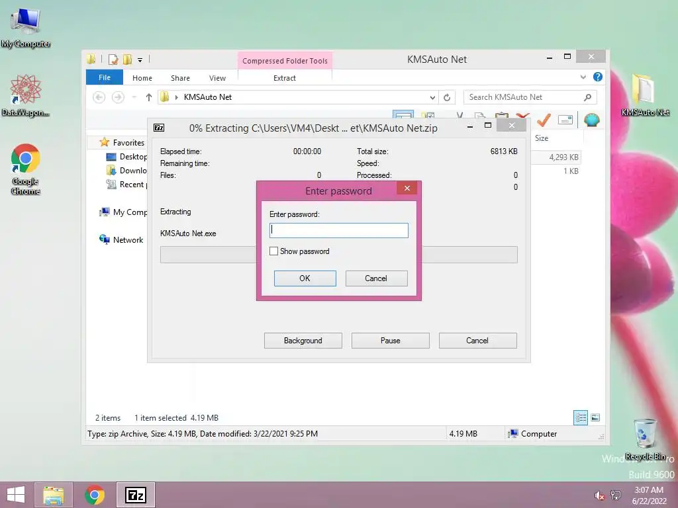Screen dimensions: 678x508
Task: Select the Compressed Folder Tools tab header
Action: click(285, 61)
